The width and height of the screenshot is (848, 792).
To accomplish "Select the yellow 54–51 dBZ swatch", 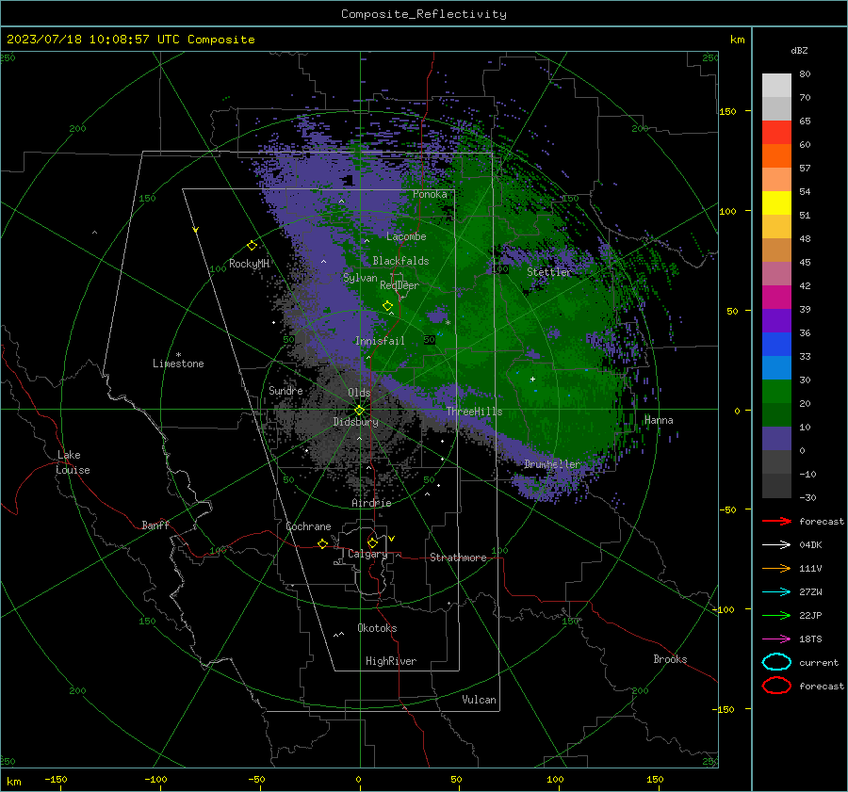I will [776, 203].
